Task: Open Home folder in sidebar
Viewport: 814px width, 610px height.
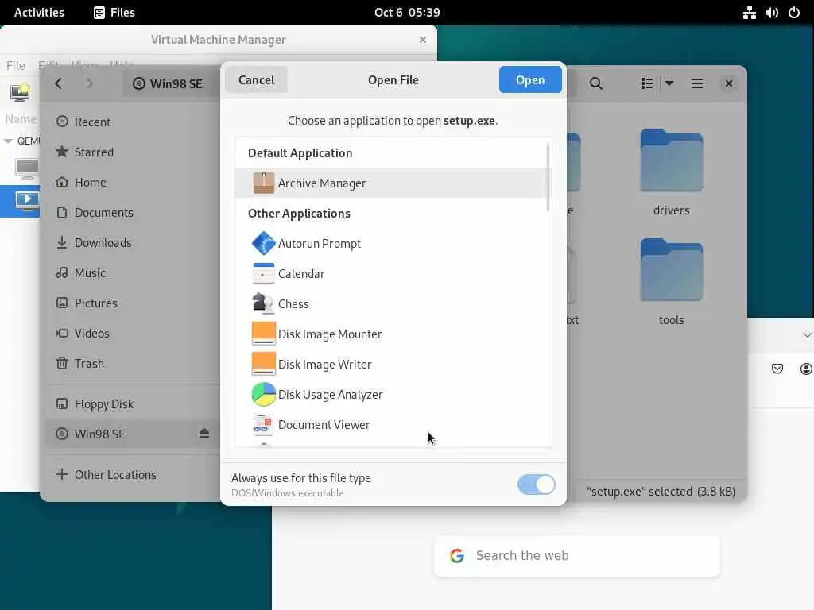Action: click(x=131, y=182)
